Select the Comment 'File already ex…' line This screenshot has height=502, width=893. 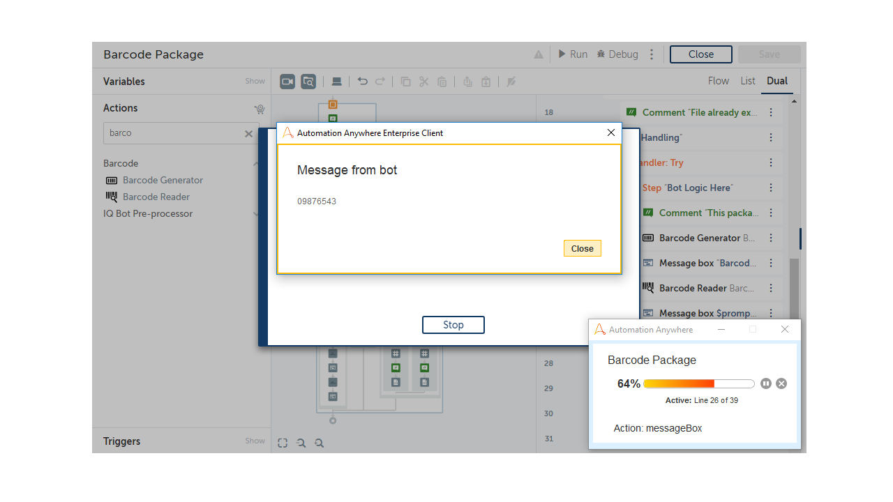click(701, 112)
